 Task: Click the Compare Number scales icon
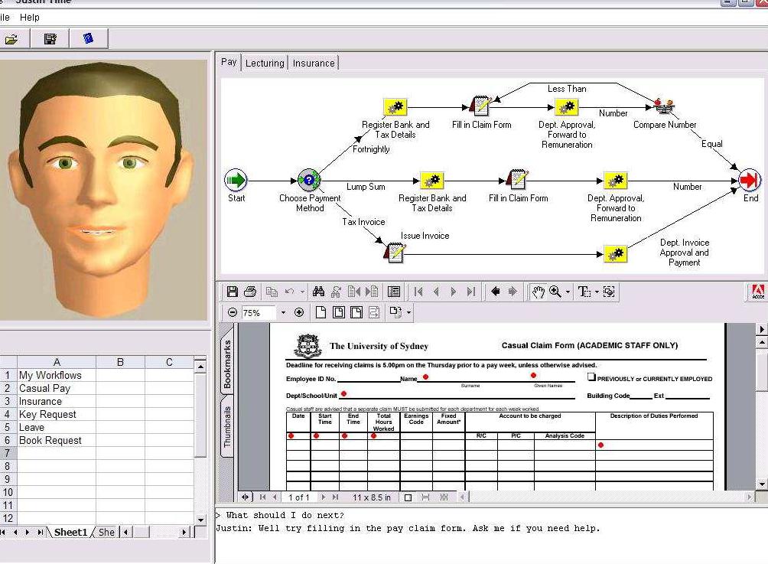click(665, 106)
